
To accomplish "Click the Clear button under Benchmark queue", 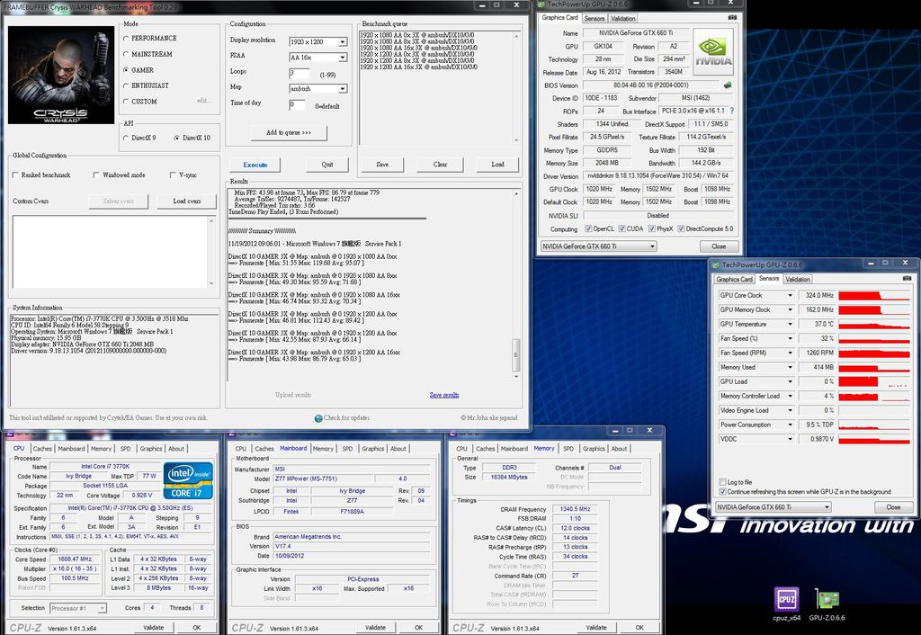I will coord(440,165).
